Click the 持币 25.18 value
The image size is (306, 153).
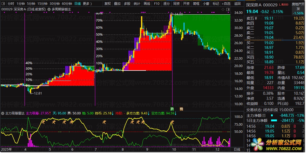click(107, 113)
